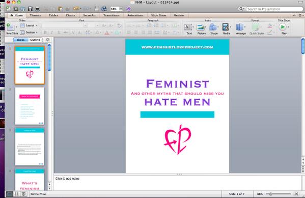Toggle Italic formatting button
The image size is (305, 198).
52,33
